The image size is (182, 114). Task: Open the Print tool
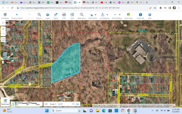click(x=64, y=16)
